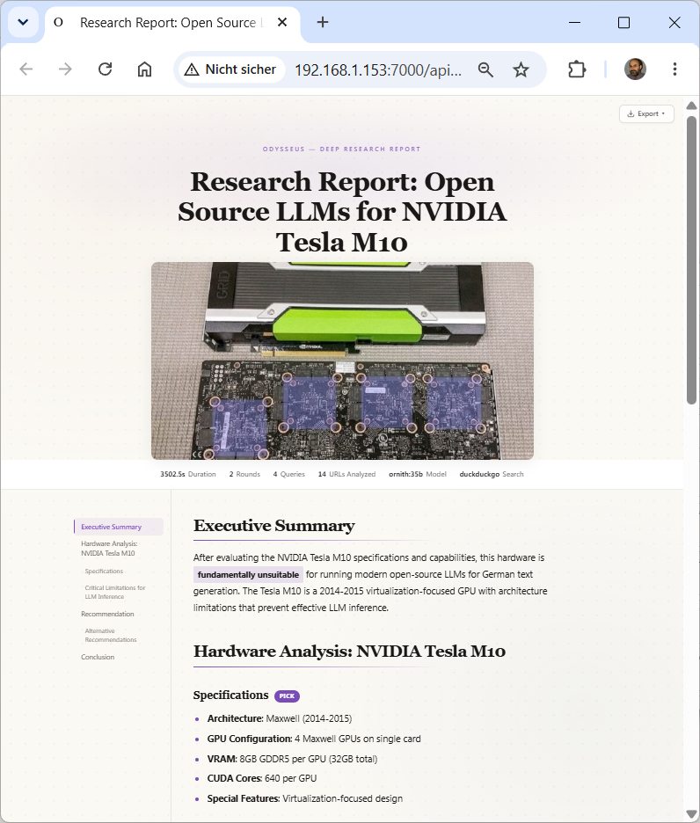Jump to Conclusion in sidebar

tap(97, 657)
